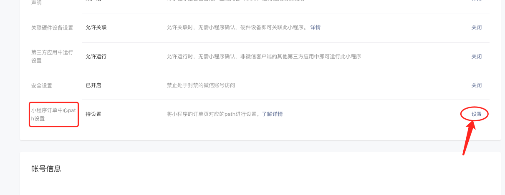505x195 pixels.
Task: Select the 安全设置 row label
Action: click(42, 86)
